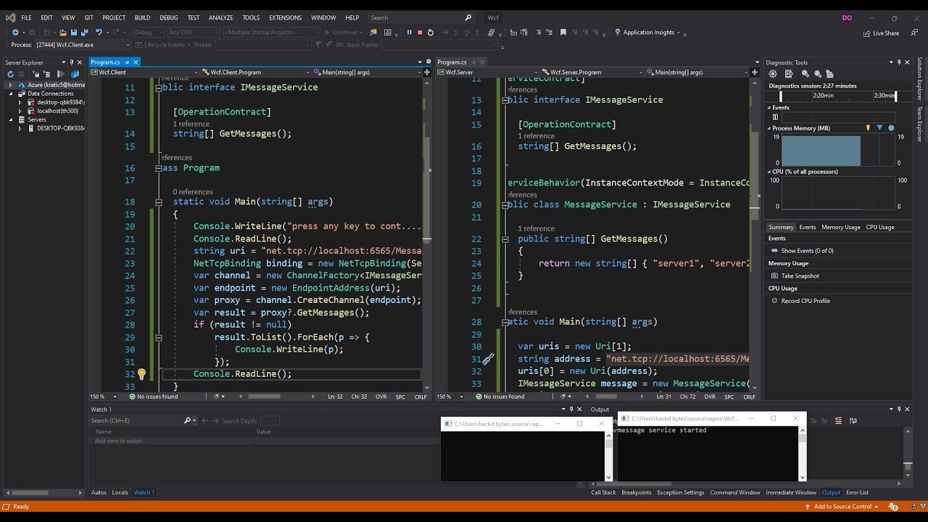
Task: Open the Any CPU platform dropdown
Action: (x=193, y=32)
